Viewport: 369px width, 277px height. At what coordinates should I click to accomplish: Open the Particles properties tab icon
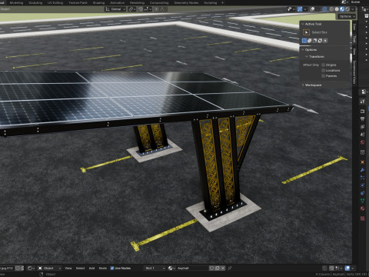point(362,178)
